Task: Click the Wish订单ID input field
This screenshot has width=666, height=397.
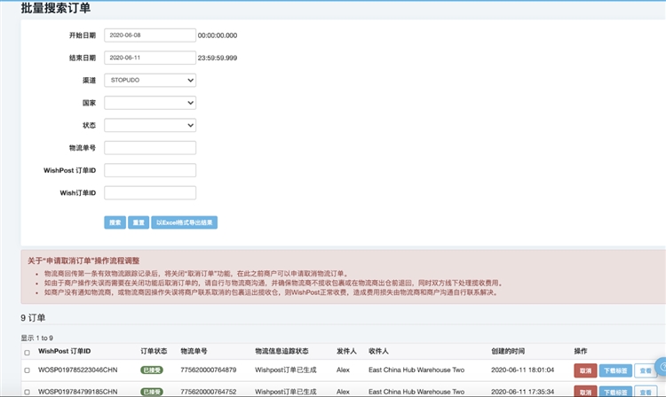Action: point(150,192)
